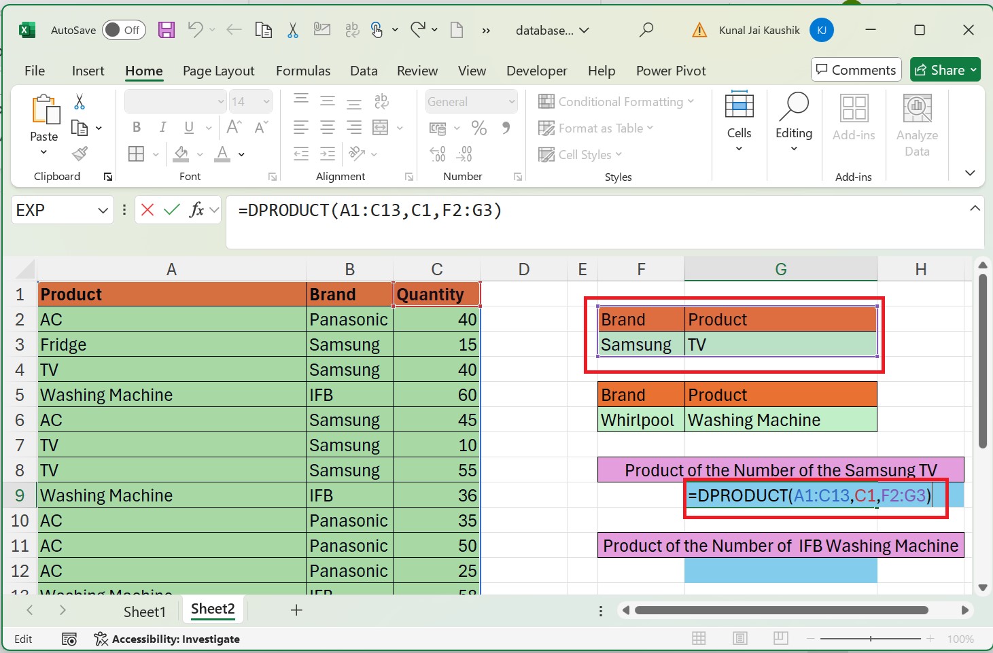Click the Decrease Decimal icon
This screenshot has height=653, width=993.
tap(464, 154)
